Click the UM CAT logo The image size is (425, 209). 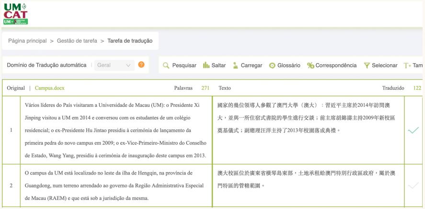point(15,13)
